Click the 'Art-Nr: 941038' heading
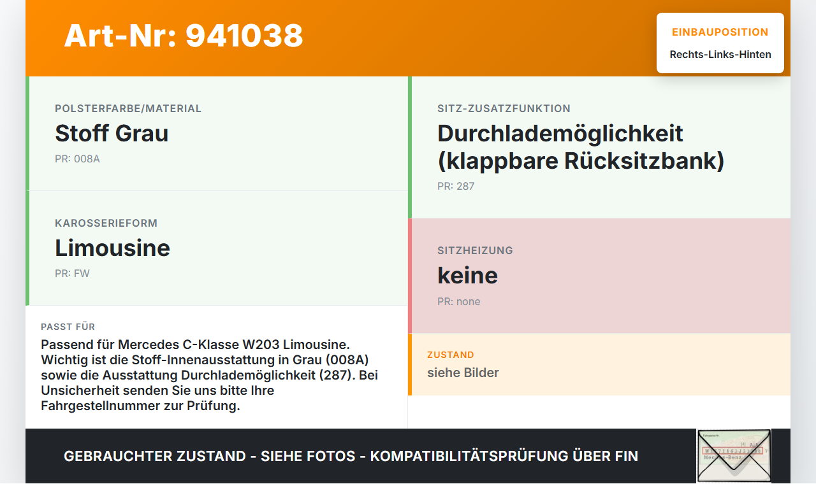Screen dimensions: 816x484 (x=184, y=36)
